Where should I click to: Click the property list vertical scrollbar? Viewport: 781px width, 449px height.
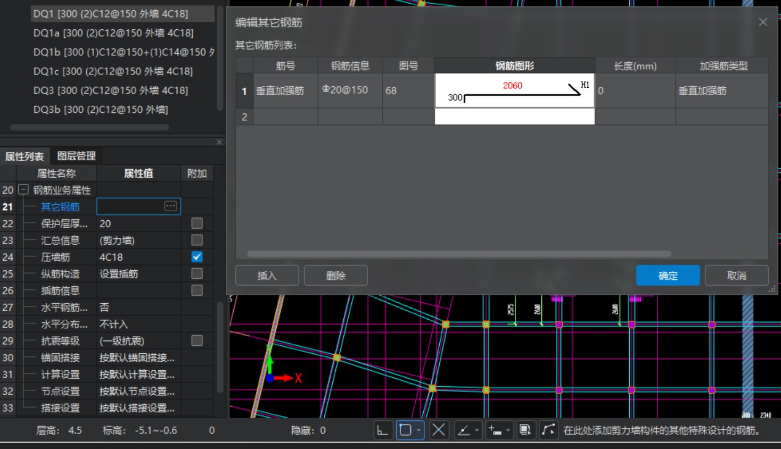coord(220,347)
